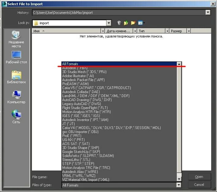Click the History path field
Image resolution: width=217 pixels, height=192 pixels.
pos(119,13)
